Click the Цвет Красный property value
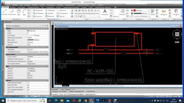 point(38,31)
